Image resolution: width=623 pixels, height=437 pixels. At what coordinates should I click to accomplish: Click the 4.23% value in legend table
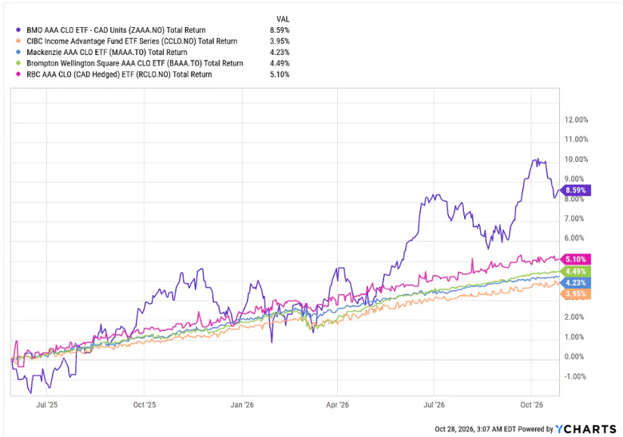[x=280, y=53]
